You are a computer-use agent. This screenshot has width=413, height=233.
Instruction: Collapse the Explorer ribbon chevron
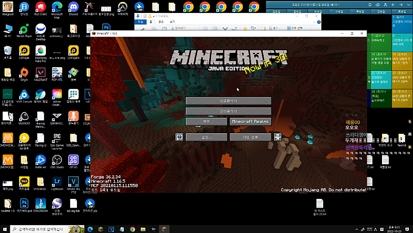(x=314, y=22)
